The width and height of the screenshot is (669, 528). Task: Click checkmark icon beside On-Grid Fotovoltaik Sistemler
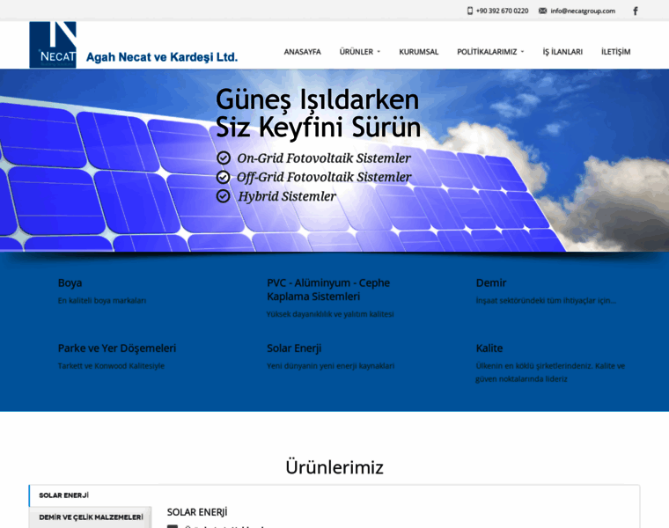pos(224,158)
